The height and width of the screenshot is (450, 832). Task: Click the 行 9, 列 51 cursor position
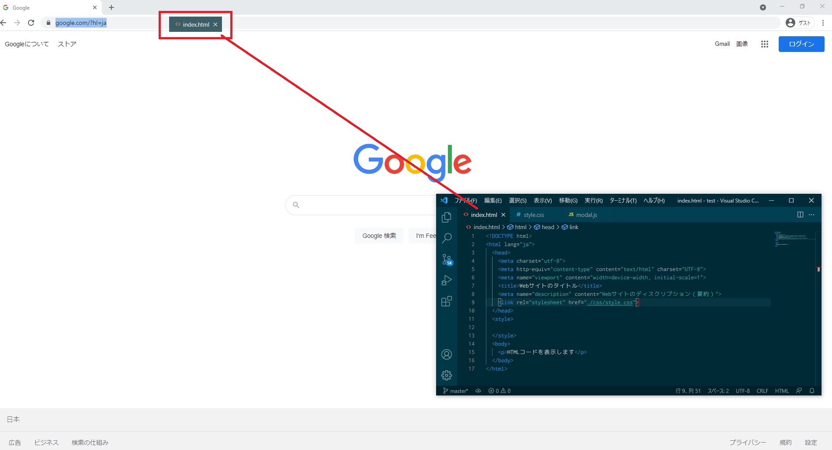pyautogui.click(x=688, y=391)
